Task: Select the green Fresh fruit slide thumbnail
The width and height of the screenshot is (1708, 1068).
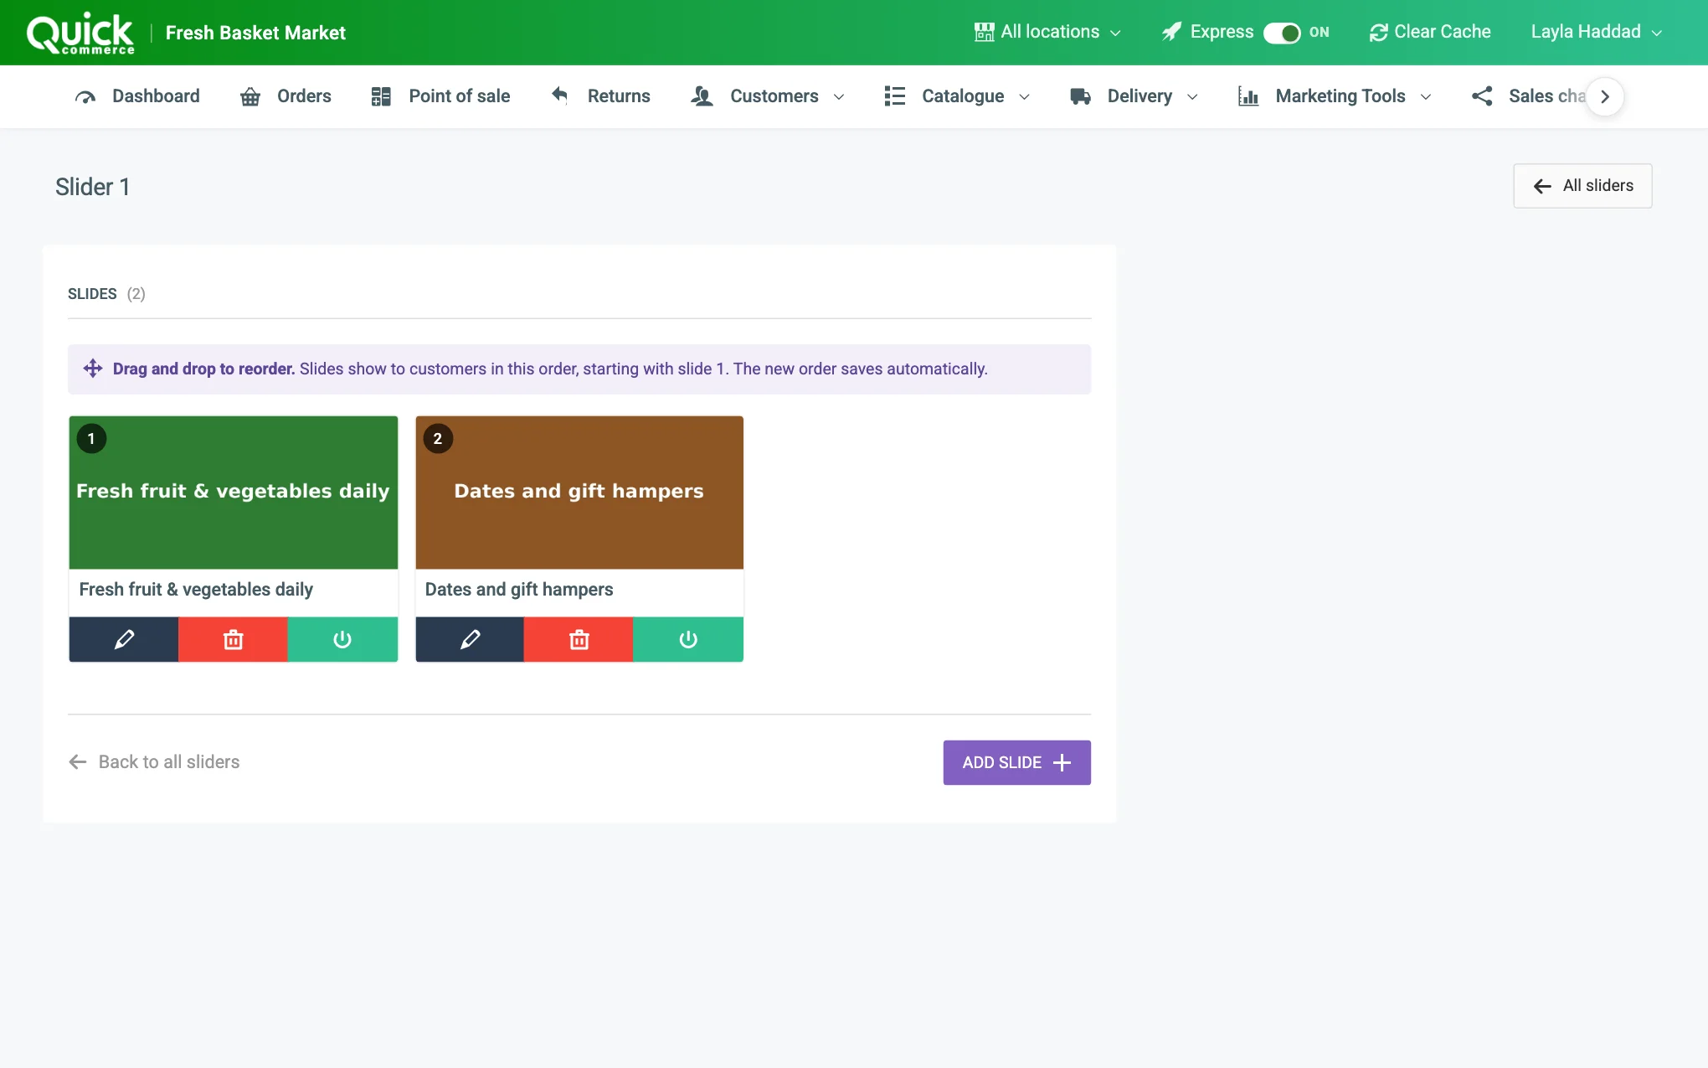Action: click(x=233, y=493)
